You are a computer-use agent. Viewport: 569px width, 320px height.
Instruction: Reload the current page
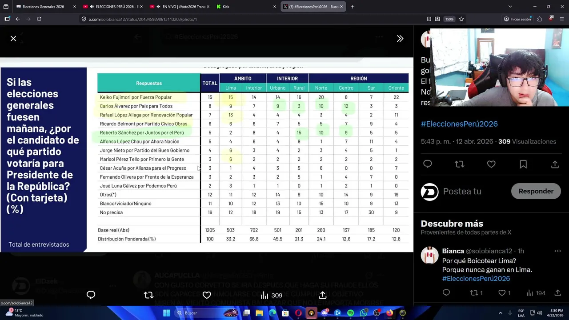(39, 19)
